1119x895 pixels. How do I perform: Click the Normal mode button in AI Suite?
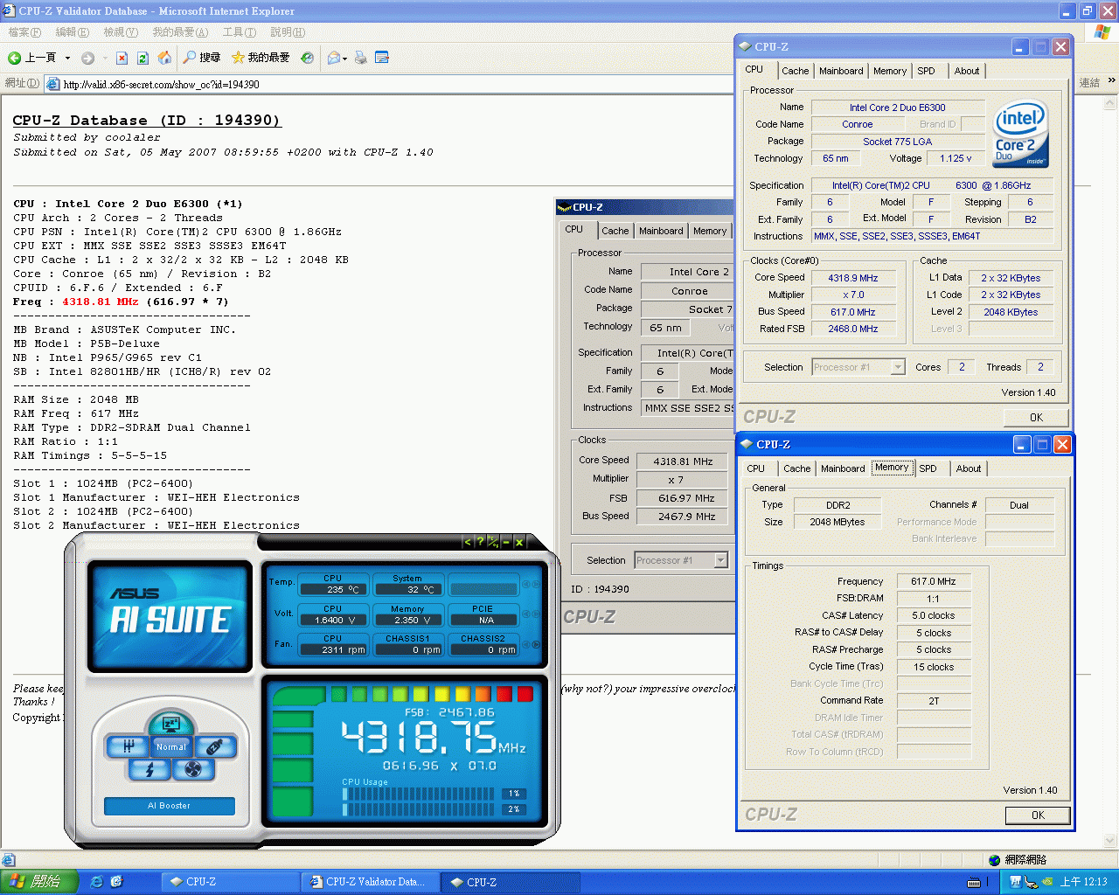click(171, 746)
